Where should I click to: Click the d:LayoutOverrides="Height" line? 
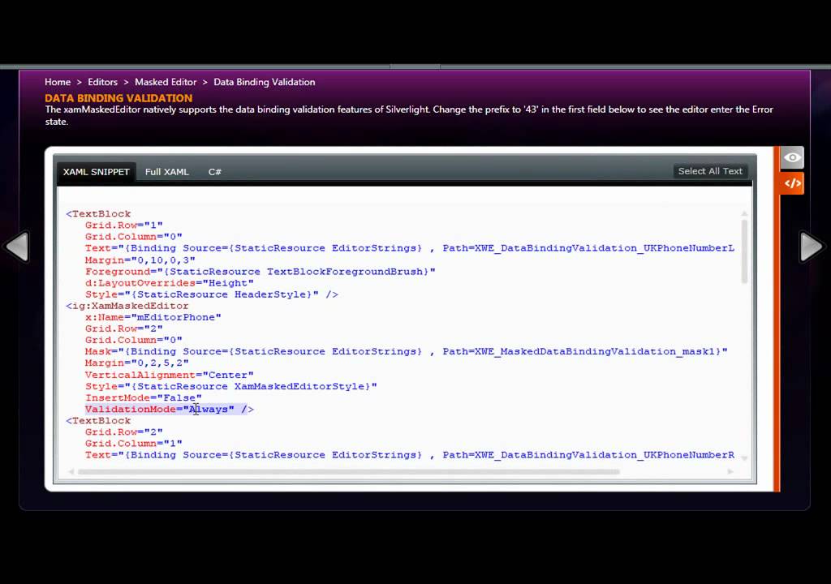[x=169, y=283]
